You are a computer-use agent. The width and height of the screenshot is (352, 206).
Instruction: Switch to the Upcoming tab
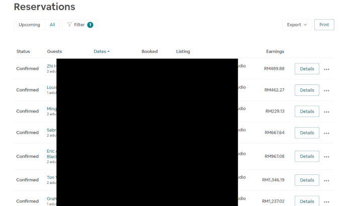pyautogui.click(x=29, y=25)
